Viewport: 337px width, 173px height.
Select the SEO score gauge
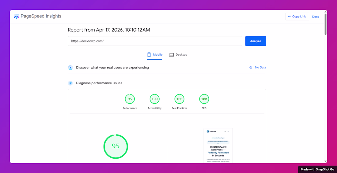tap(204, 99)
